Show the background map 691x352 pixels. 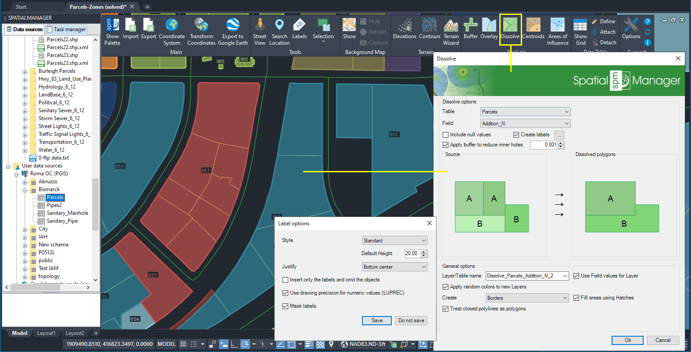click(x=349, y=29)
